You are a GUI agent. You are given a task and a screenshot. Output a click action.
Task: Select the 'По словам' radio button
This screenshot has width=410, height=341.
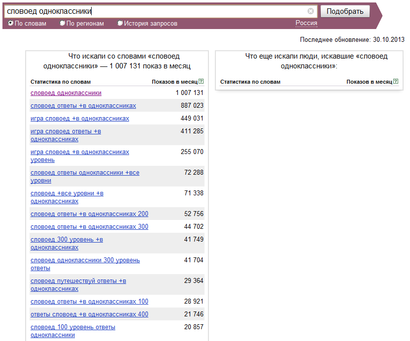[x=10, y=23]
